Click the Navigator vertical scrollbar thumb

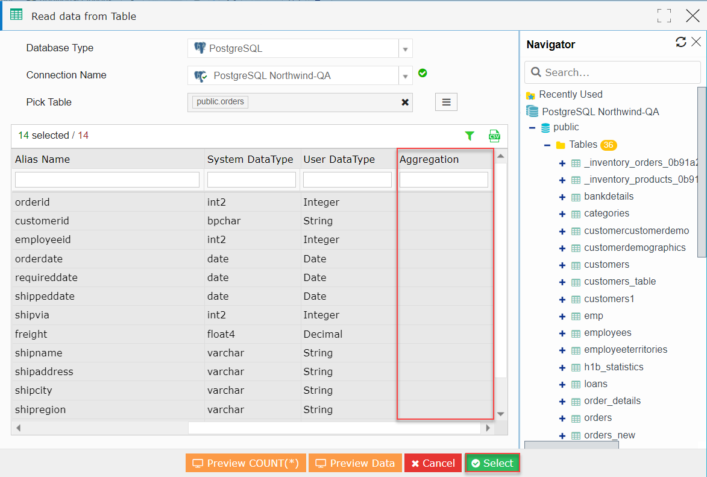pos(702,171)
